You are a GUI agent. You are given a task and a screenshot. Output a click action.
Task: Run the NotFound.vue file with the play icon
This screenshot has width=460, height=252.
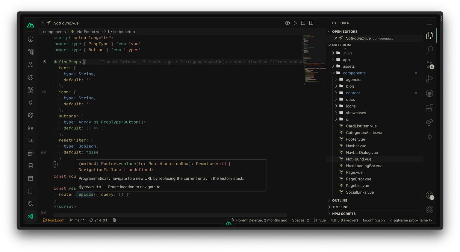coord(295,23)
